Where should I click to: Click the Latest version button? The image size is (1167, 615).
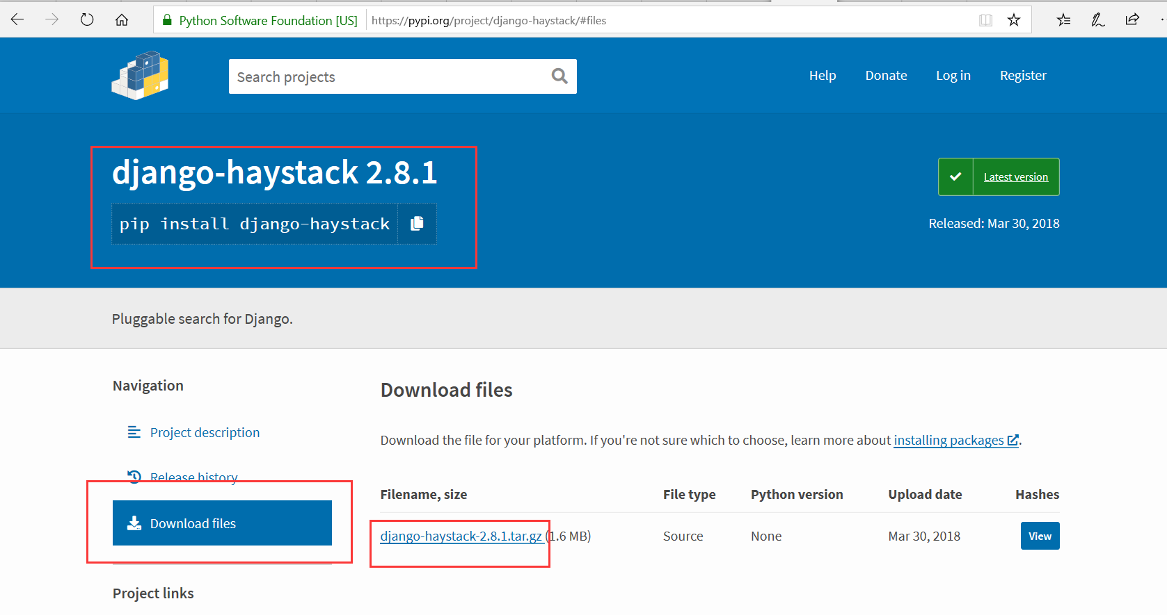click(999, 177)
